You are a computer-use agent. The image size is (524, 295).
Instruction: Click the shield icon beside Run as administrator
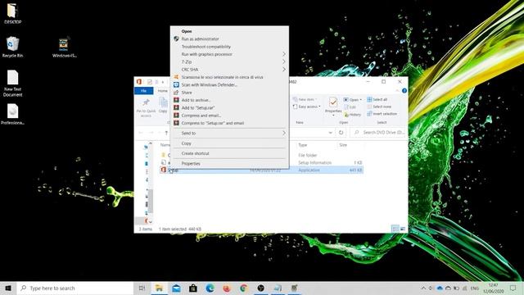point(176,39)
